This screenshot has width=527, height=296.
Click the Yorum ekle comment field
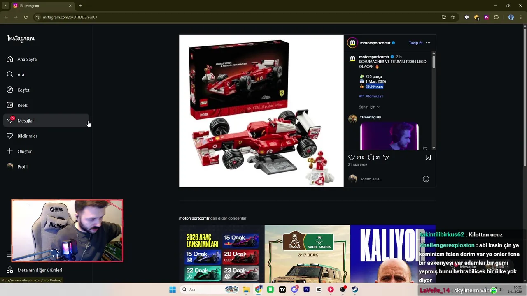389,179
